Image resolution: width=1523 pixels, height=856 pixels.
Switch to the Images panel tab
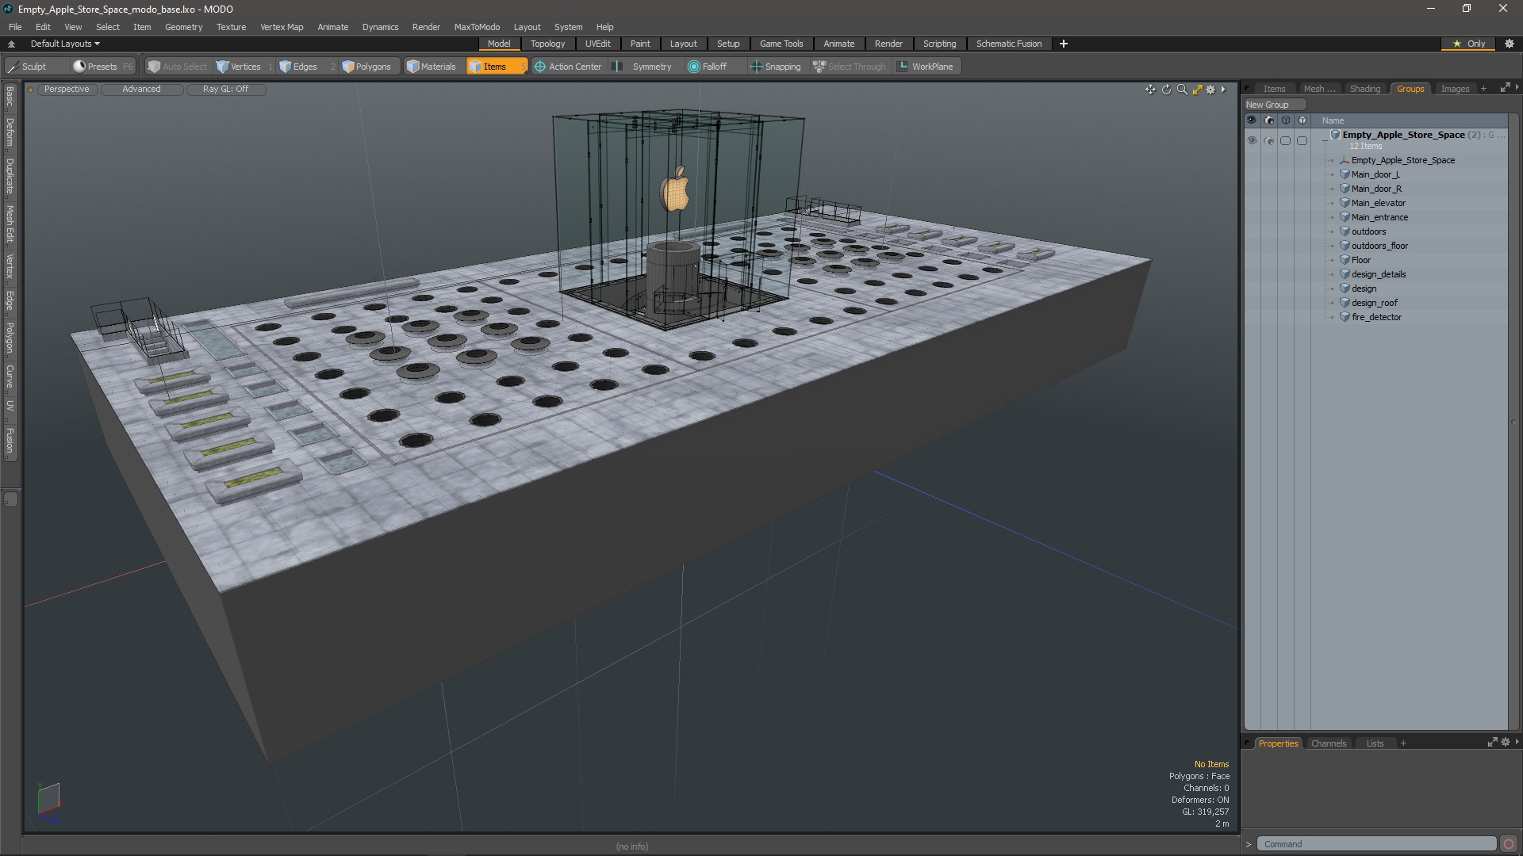point(1455,89)
